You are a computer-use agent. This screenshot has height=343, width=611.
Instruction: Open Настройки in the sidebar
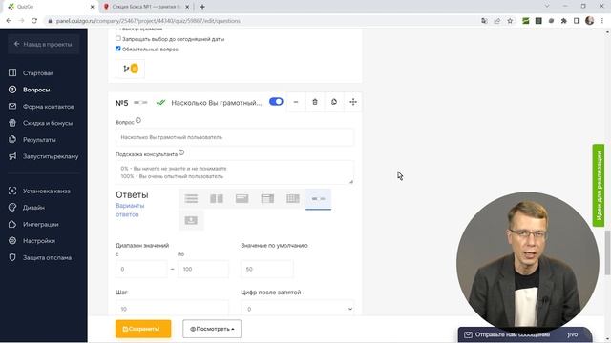[39, 241]
